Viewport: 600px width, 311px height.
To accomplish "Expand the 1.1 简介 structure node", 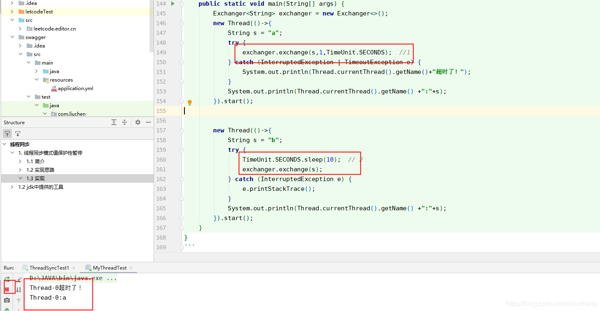I will coord(20,162).
